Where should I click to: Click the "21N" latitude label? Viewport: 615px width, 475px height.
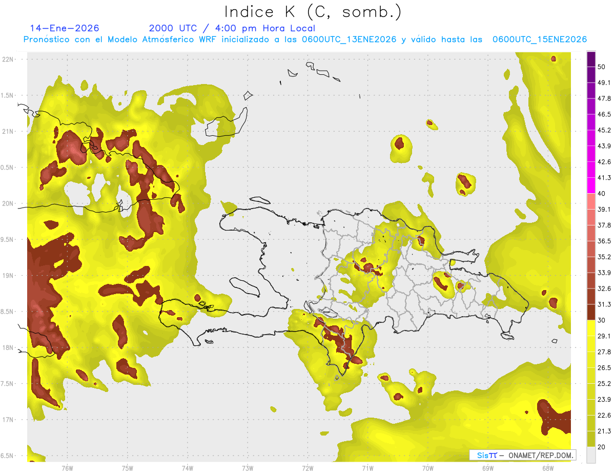(x=8, y=131)
